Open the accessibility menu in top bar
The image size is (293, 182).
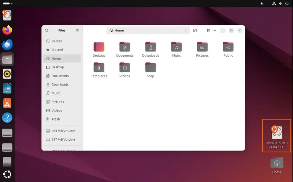click(262, 3)
